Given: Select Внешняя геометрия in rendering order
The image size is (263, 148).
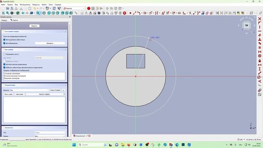Looking at the screenshot, I should pos(12,78).
